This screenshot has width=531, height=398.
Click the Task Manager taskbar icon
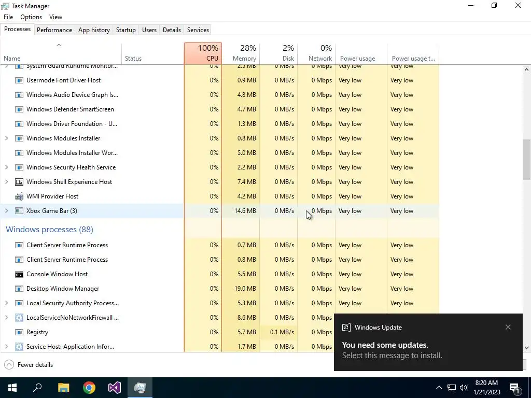click(140, 388)
